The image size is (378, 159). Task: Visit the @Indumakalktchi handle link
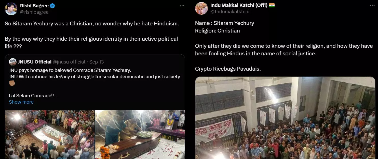230,11
